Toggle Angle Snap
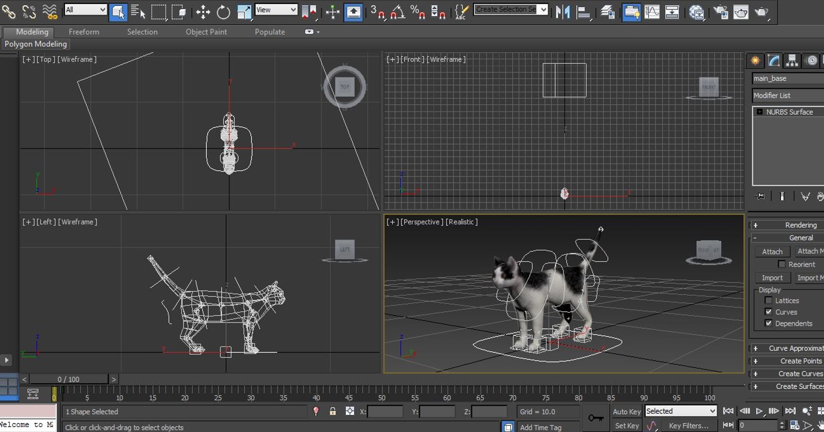Screen dimensions: 824x432 [398, 12]
